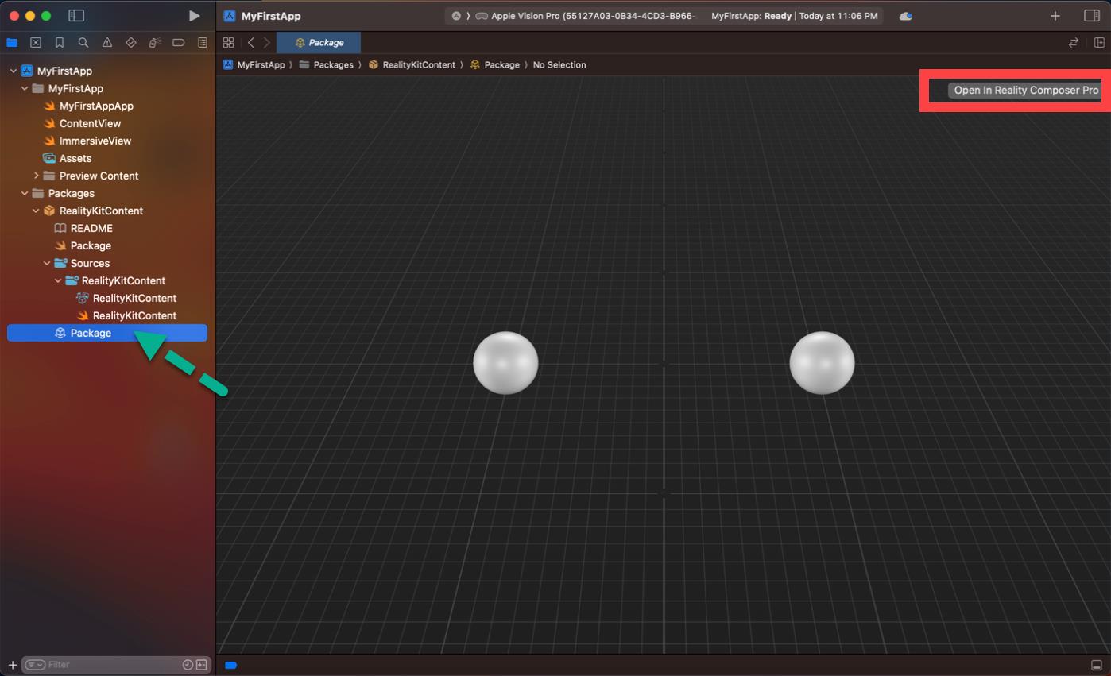This screenshot has height=676, width=1111.
Task: Click the right sphere in the viewport
Action: [822, 363]
